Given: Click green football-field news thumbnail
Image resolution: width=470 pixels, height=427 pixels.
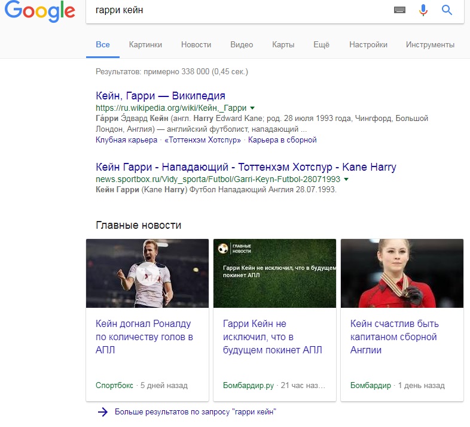Looking at the screenshot, I should pyautogui.click(x=274, y=273).
